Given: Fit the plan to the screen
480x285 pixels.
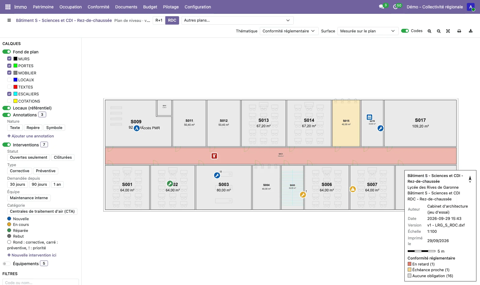Looking at the screenshot, I should point(448,31).
